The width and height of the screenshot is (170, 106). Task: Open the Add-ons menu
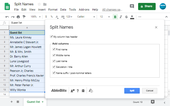point(84,10)
